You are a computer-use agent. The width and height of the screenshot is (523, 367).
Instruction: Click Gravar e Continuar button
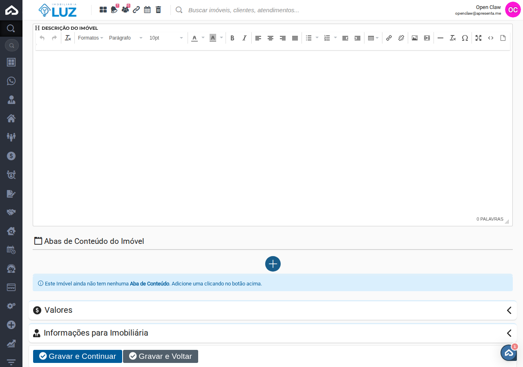[x=78, y=356]
